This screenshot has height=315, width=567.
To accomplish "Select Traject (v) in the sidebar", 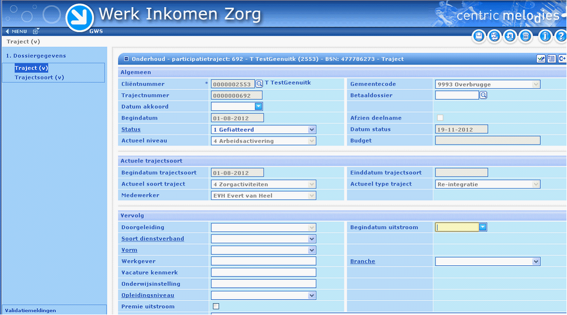I will point(32,68).
